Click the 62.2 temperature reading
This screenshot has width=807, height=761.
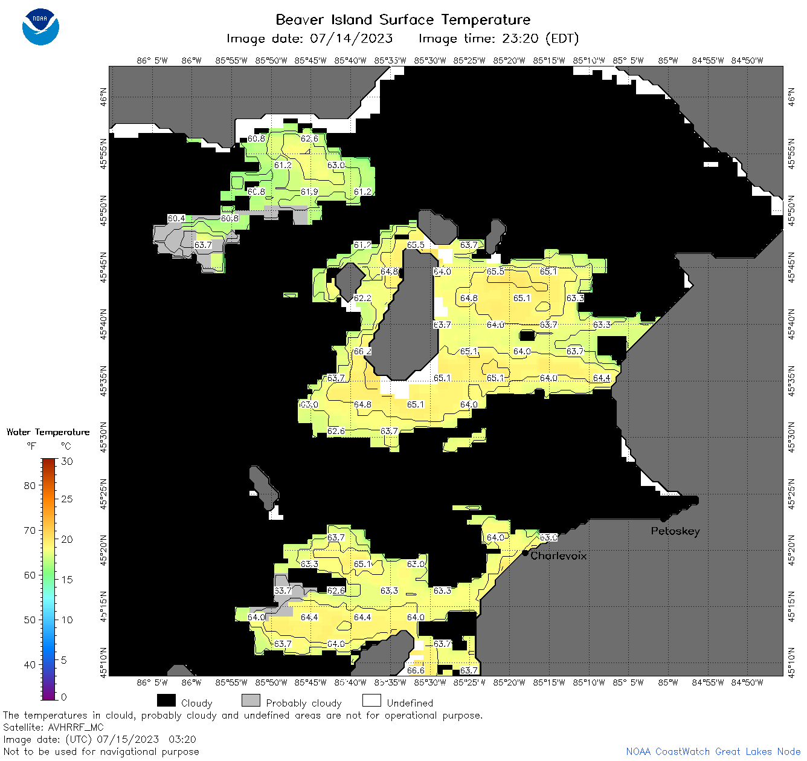[x=362, y=298]
